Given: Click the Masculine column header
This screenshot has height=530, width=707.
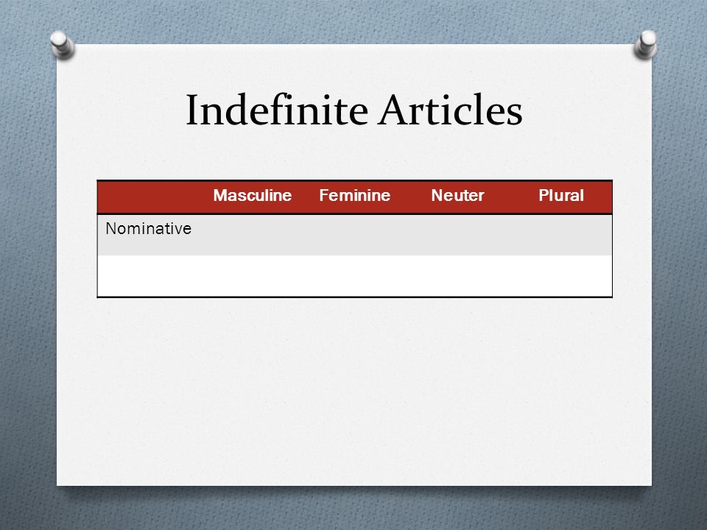Looking at the screenshot, I should coord(253,195).
